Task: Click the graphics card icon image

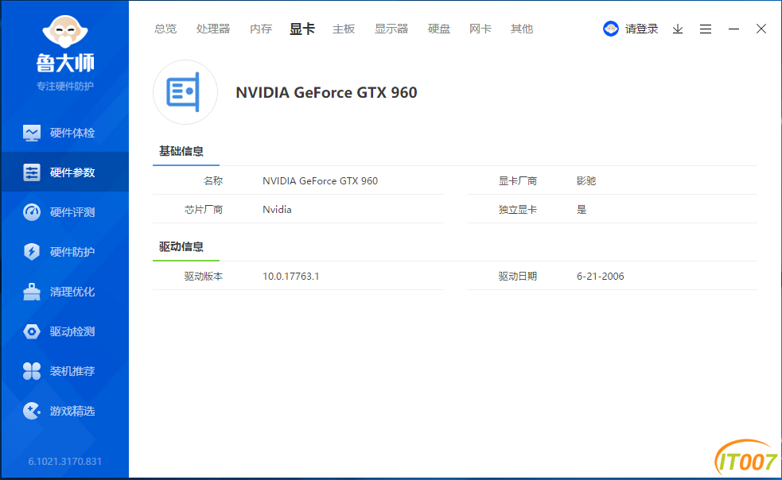Action: pos(185,92)
